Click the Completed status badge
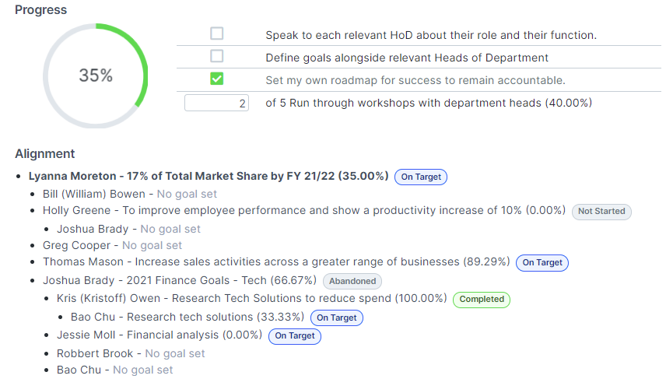The image size is (666, 379). 482,299
